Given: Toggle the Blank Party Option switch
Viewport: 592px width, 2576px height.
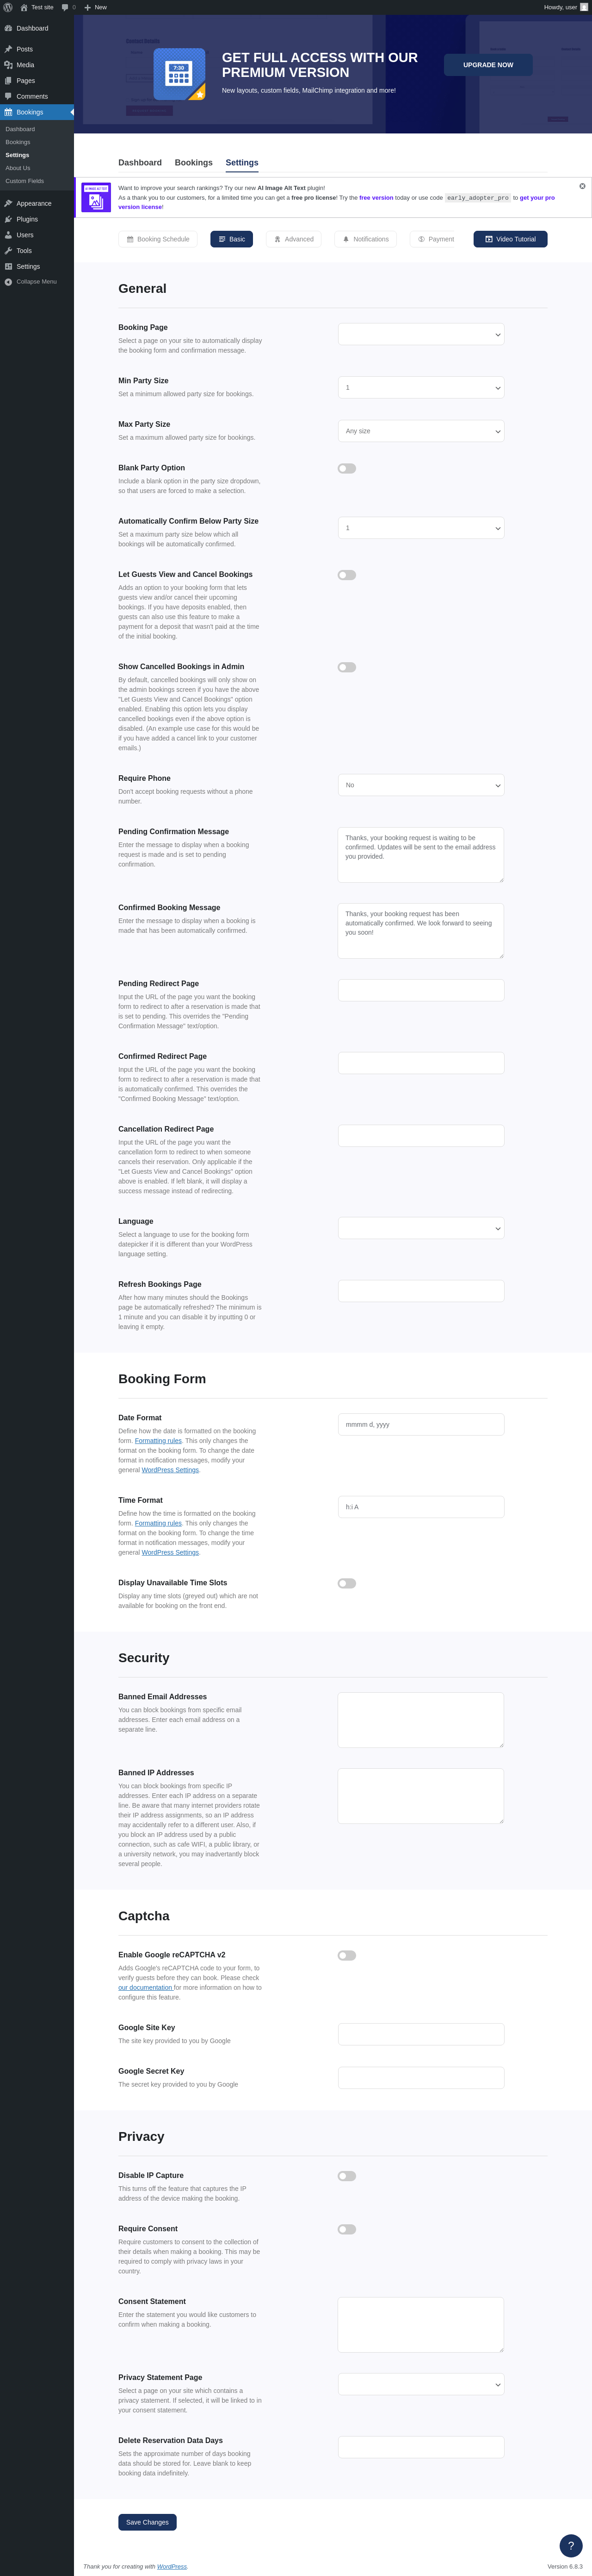Looking at the screenshot, I should coord(346,468).
